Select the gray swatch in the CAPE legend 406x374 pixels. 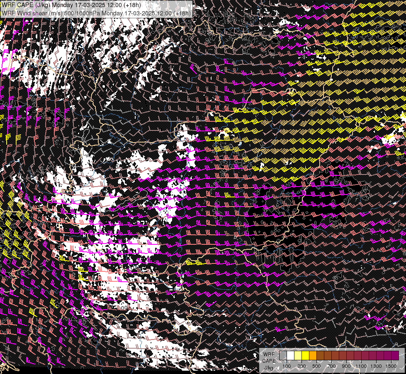283,355
